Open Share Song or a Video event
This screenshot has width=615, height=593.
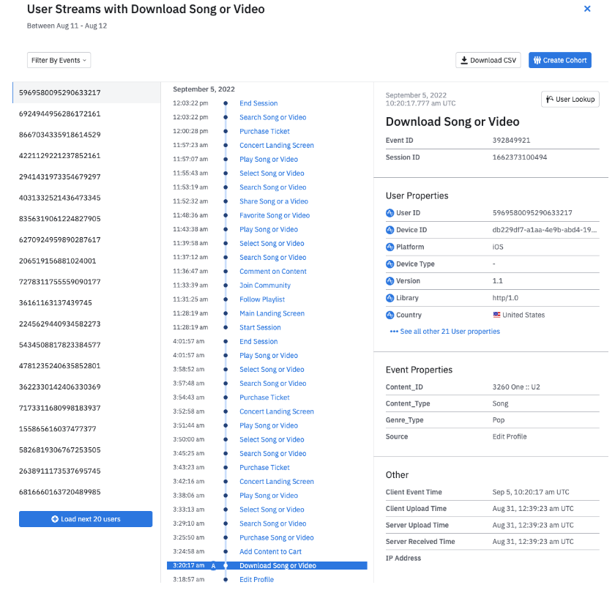(x=274, y=201)
